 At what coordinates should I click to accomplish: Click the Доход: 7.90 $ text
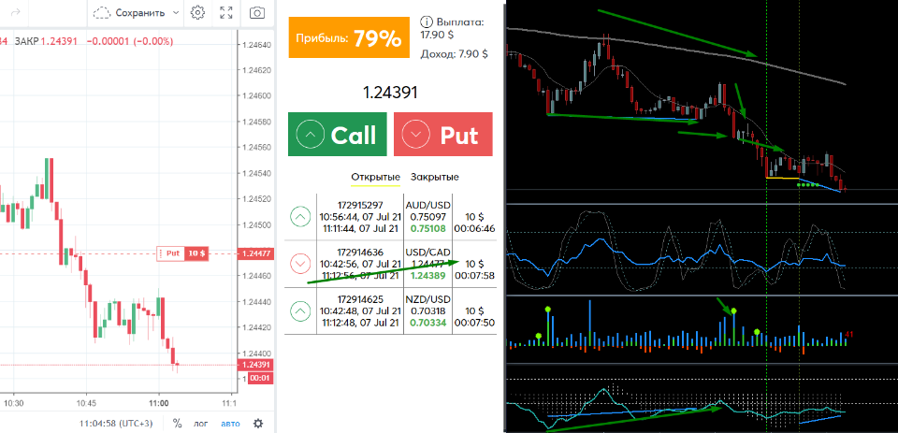click(455, 54)
